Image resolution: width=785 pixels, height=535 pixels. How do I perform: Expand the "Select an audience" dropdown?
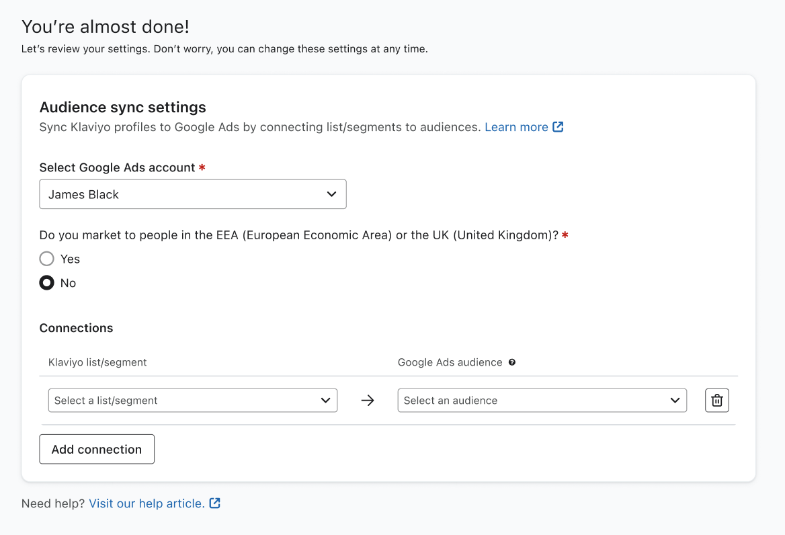click(x=542, y=401)
